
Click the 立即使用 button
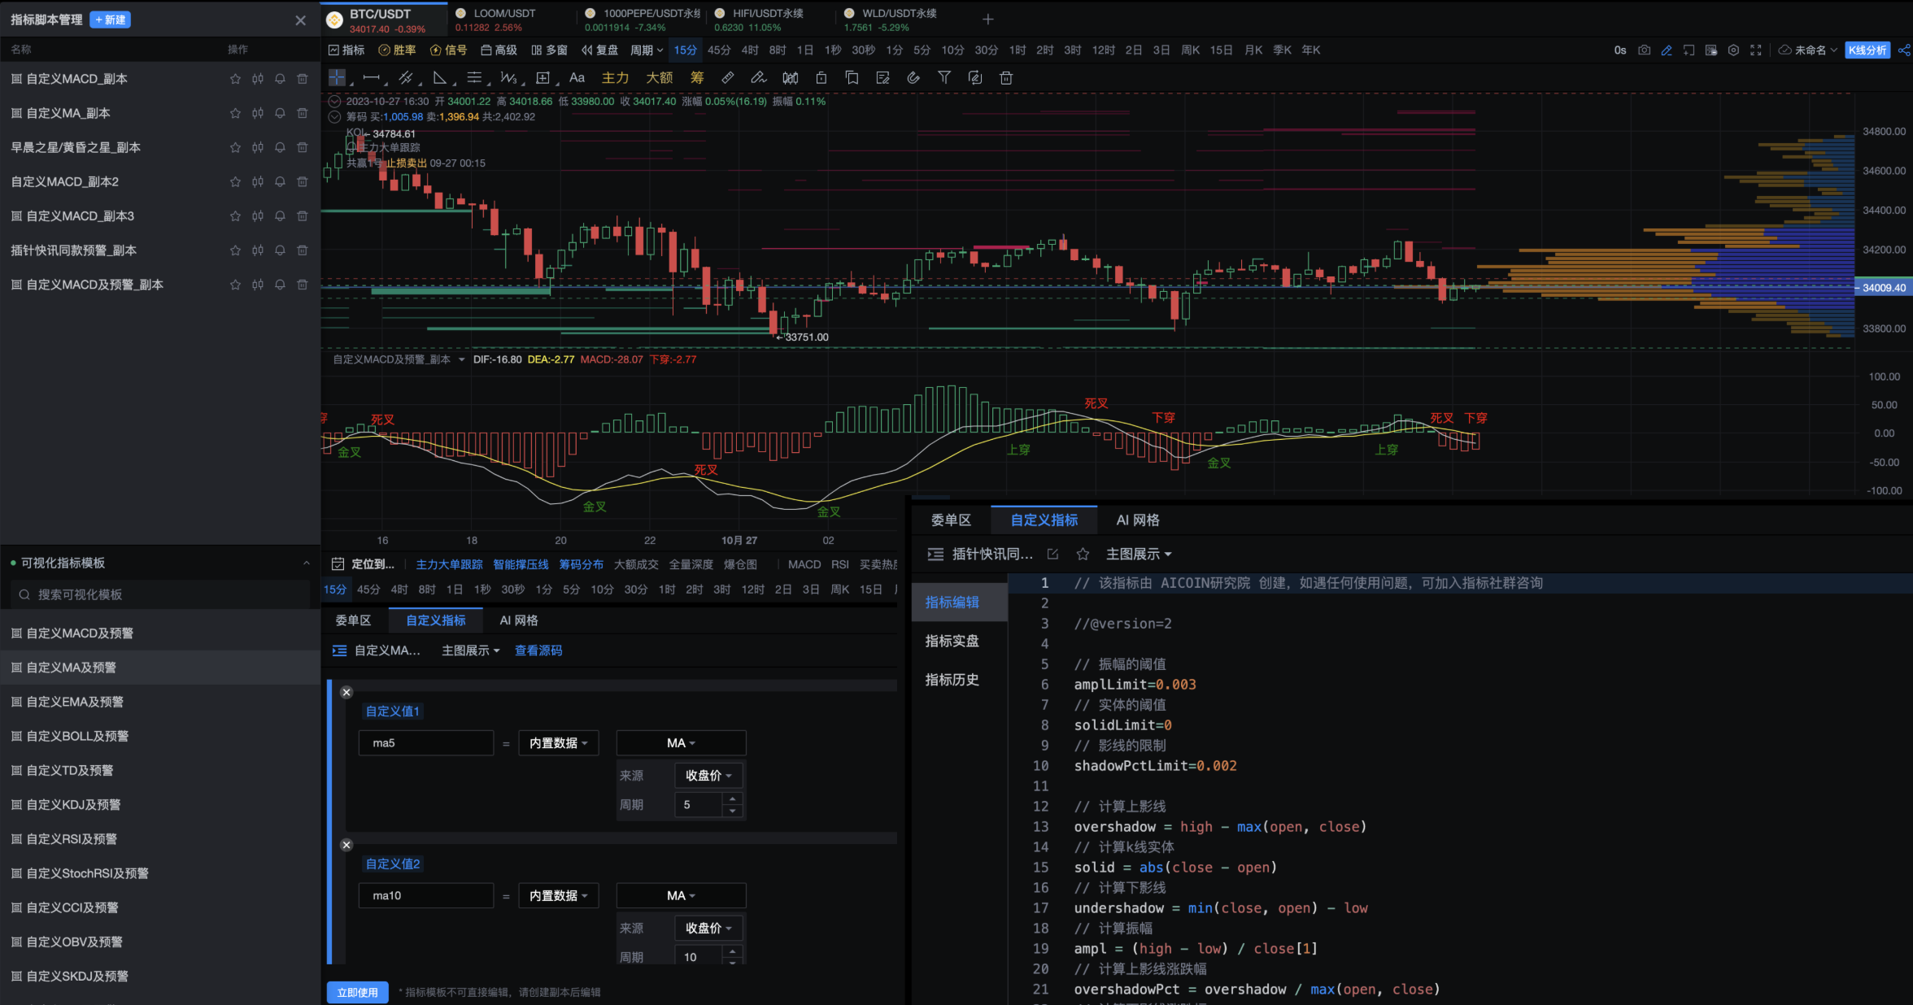coord(357,992)
